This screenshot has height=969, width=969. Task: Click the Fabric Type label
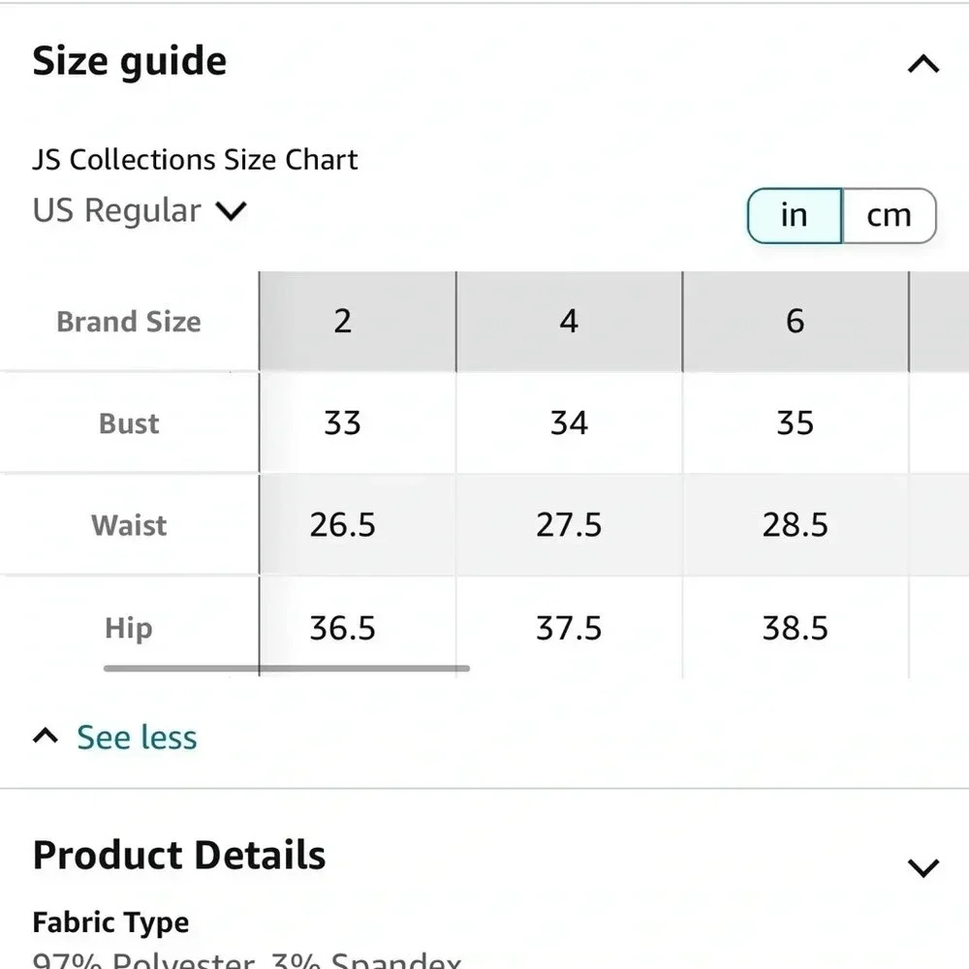(x=109, y=922)
